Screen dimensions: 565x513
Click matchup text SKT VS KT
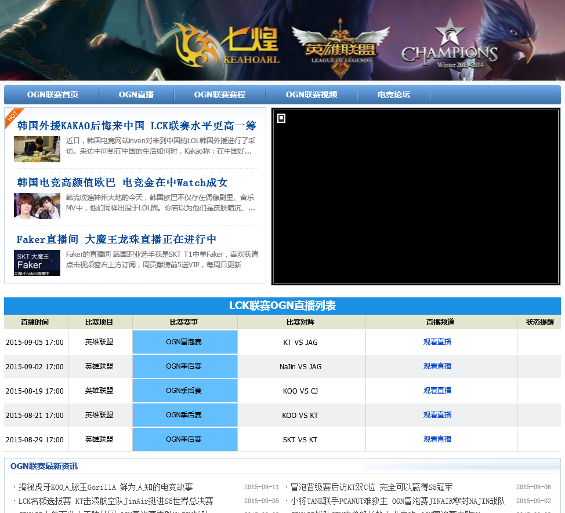coord(300,440)
